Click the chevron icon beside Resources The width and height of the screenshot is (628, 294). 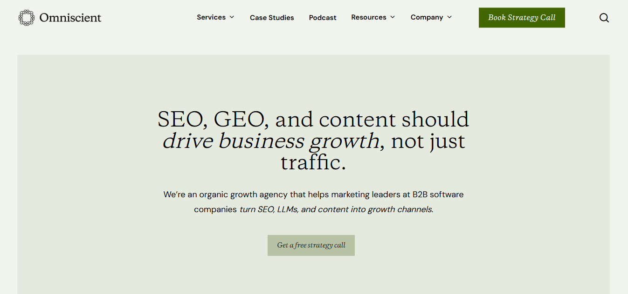(x=393, y=17)
